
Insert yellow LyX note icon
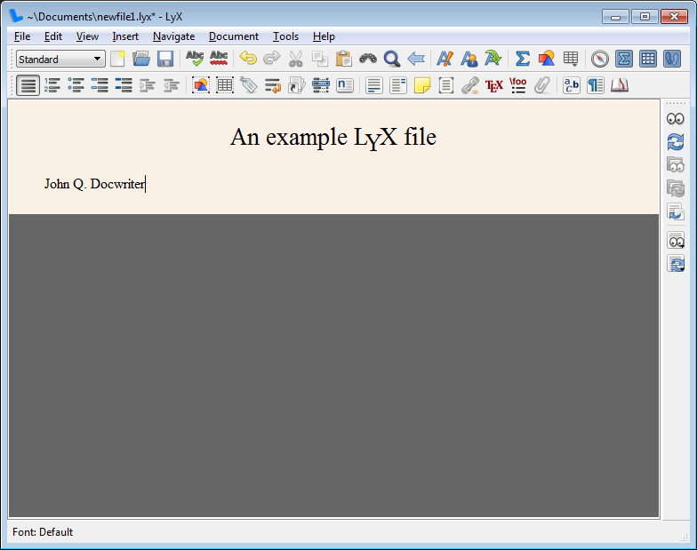(x=422, y=85)
